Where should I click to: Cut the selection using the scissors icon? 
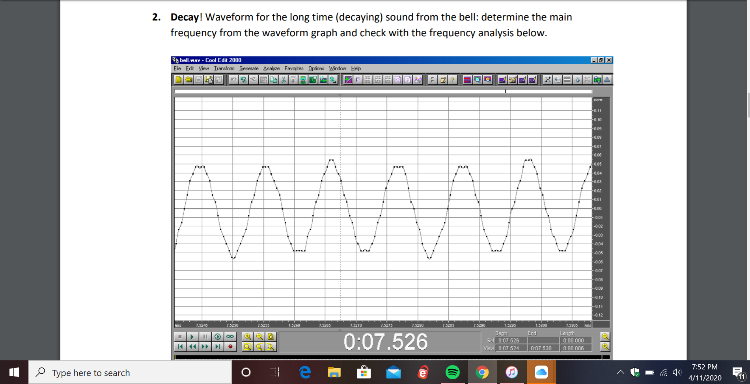[284, 79]
